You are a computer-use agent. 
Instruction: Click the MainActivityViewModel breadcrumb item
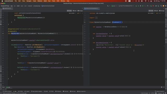[x=48, y=6]
